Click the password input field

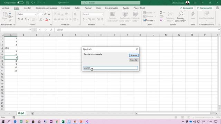(110, 68)
